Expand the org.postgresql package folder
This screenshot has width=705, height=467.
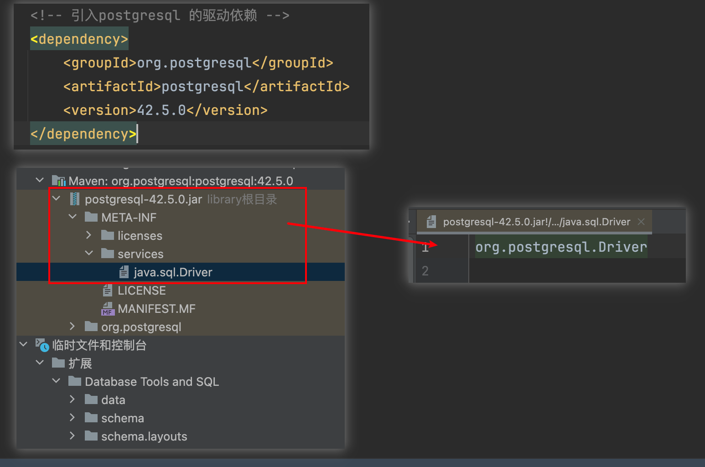[73, 327]
